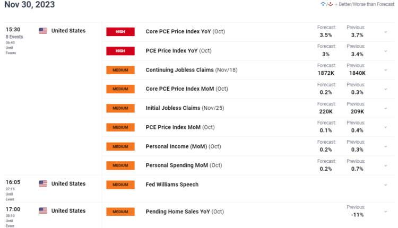Expand the PCE Price Index YoY details
398x228 pixels.
(386, 51)
